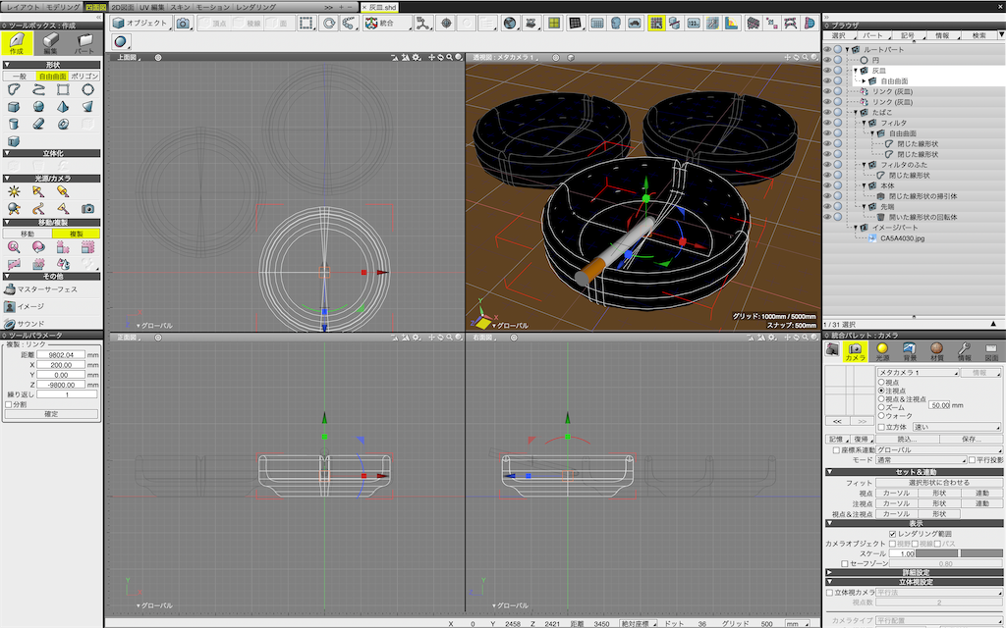Click the 距離 distance input field
Viewport: 1006px width, 628px height.
pyautogui.click(x=61, y=354)
